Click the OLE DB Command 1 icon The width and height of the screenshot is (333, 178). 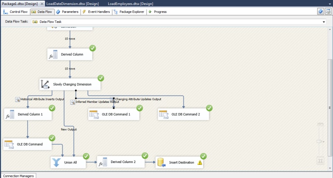[x=94, y=114]
